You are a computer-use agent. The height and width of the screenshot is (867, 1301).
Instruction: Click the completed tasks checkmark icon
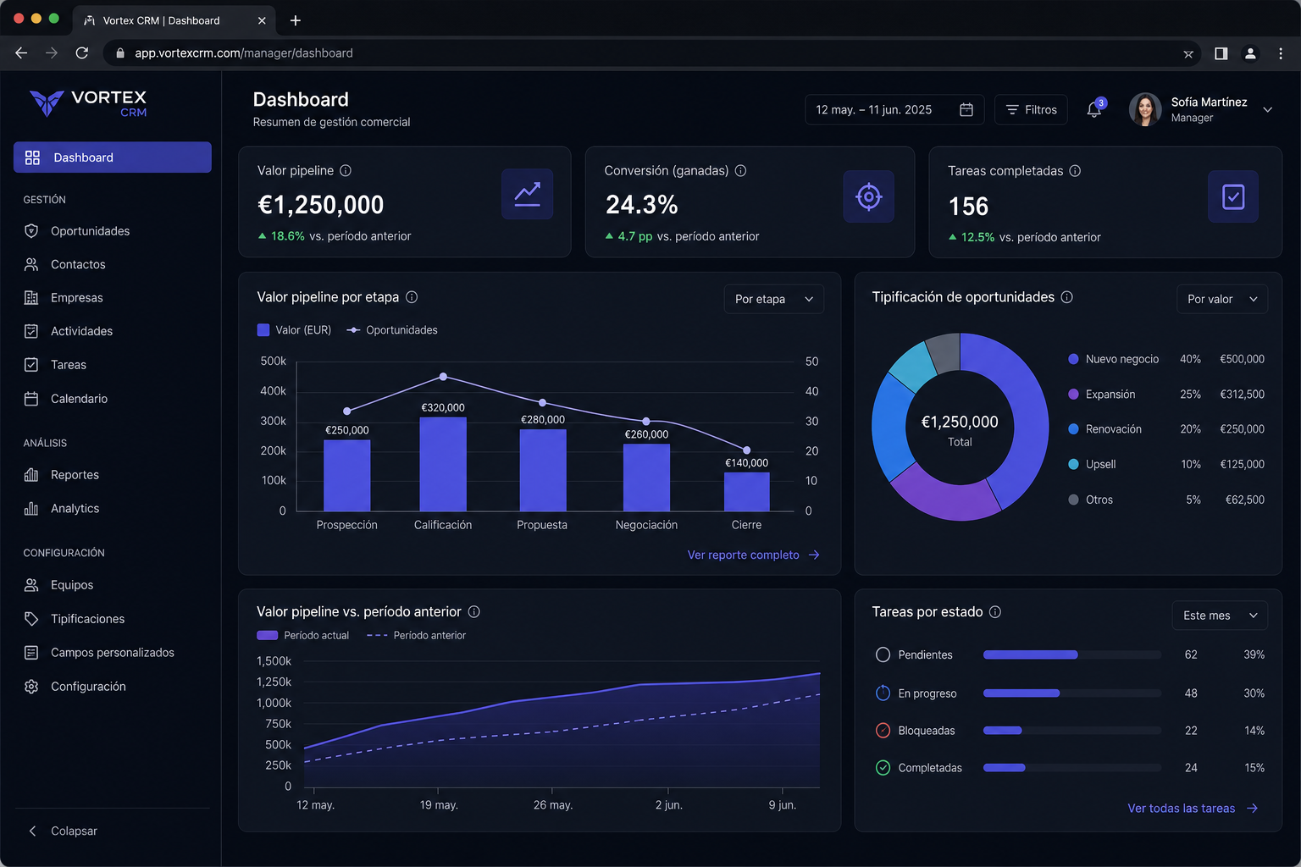tap(1233, 197)
